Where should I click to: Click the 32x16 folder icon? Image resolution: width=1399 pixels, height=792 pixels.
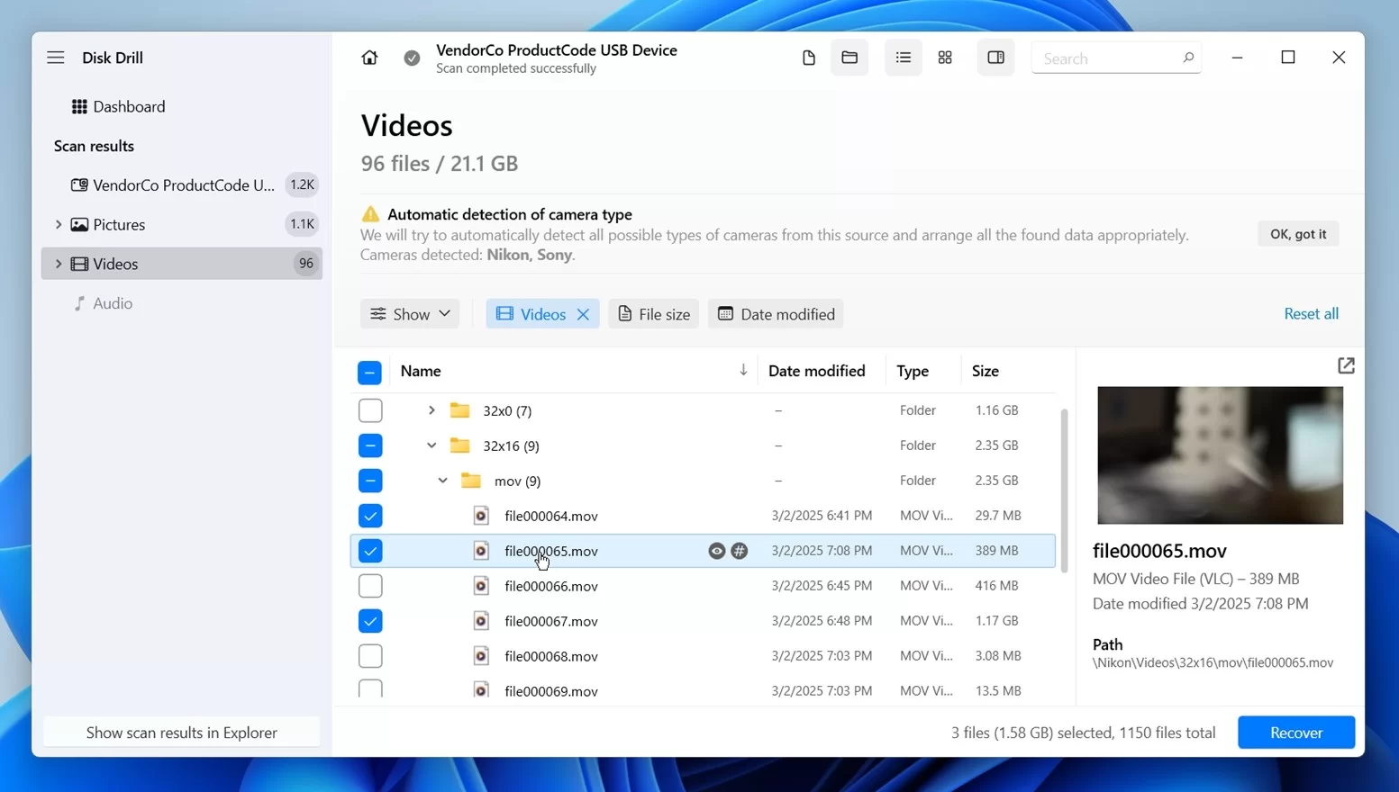[x=459, y=445]
